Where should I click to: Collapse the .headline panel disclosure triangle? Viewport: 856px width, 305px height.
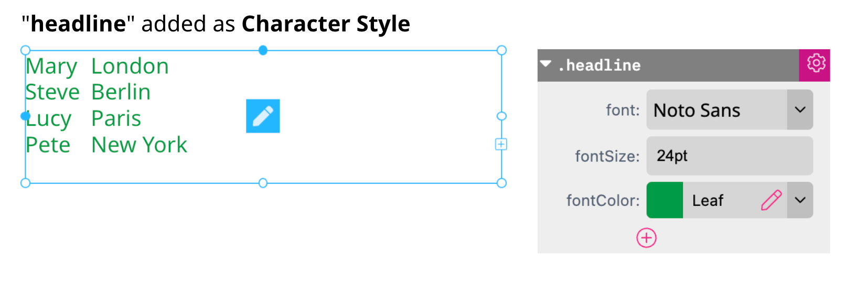(x=547, y=65)
